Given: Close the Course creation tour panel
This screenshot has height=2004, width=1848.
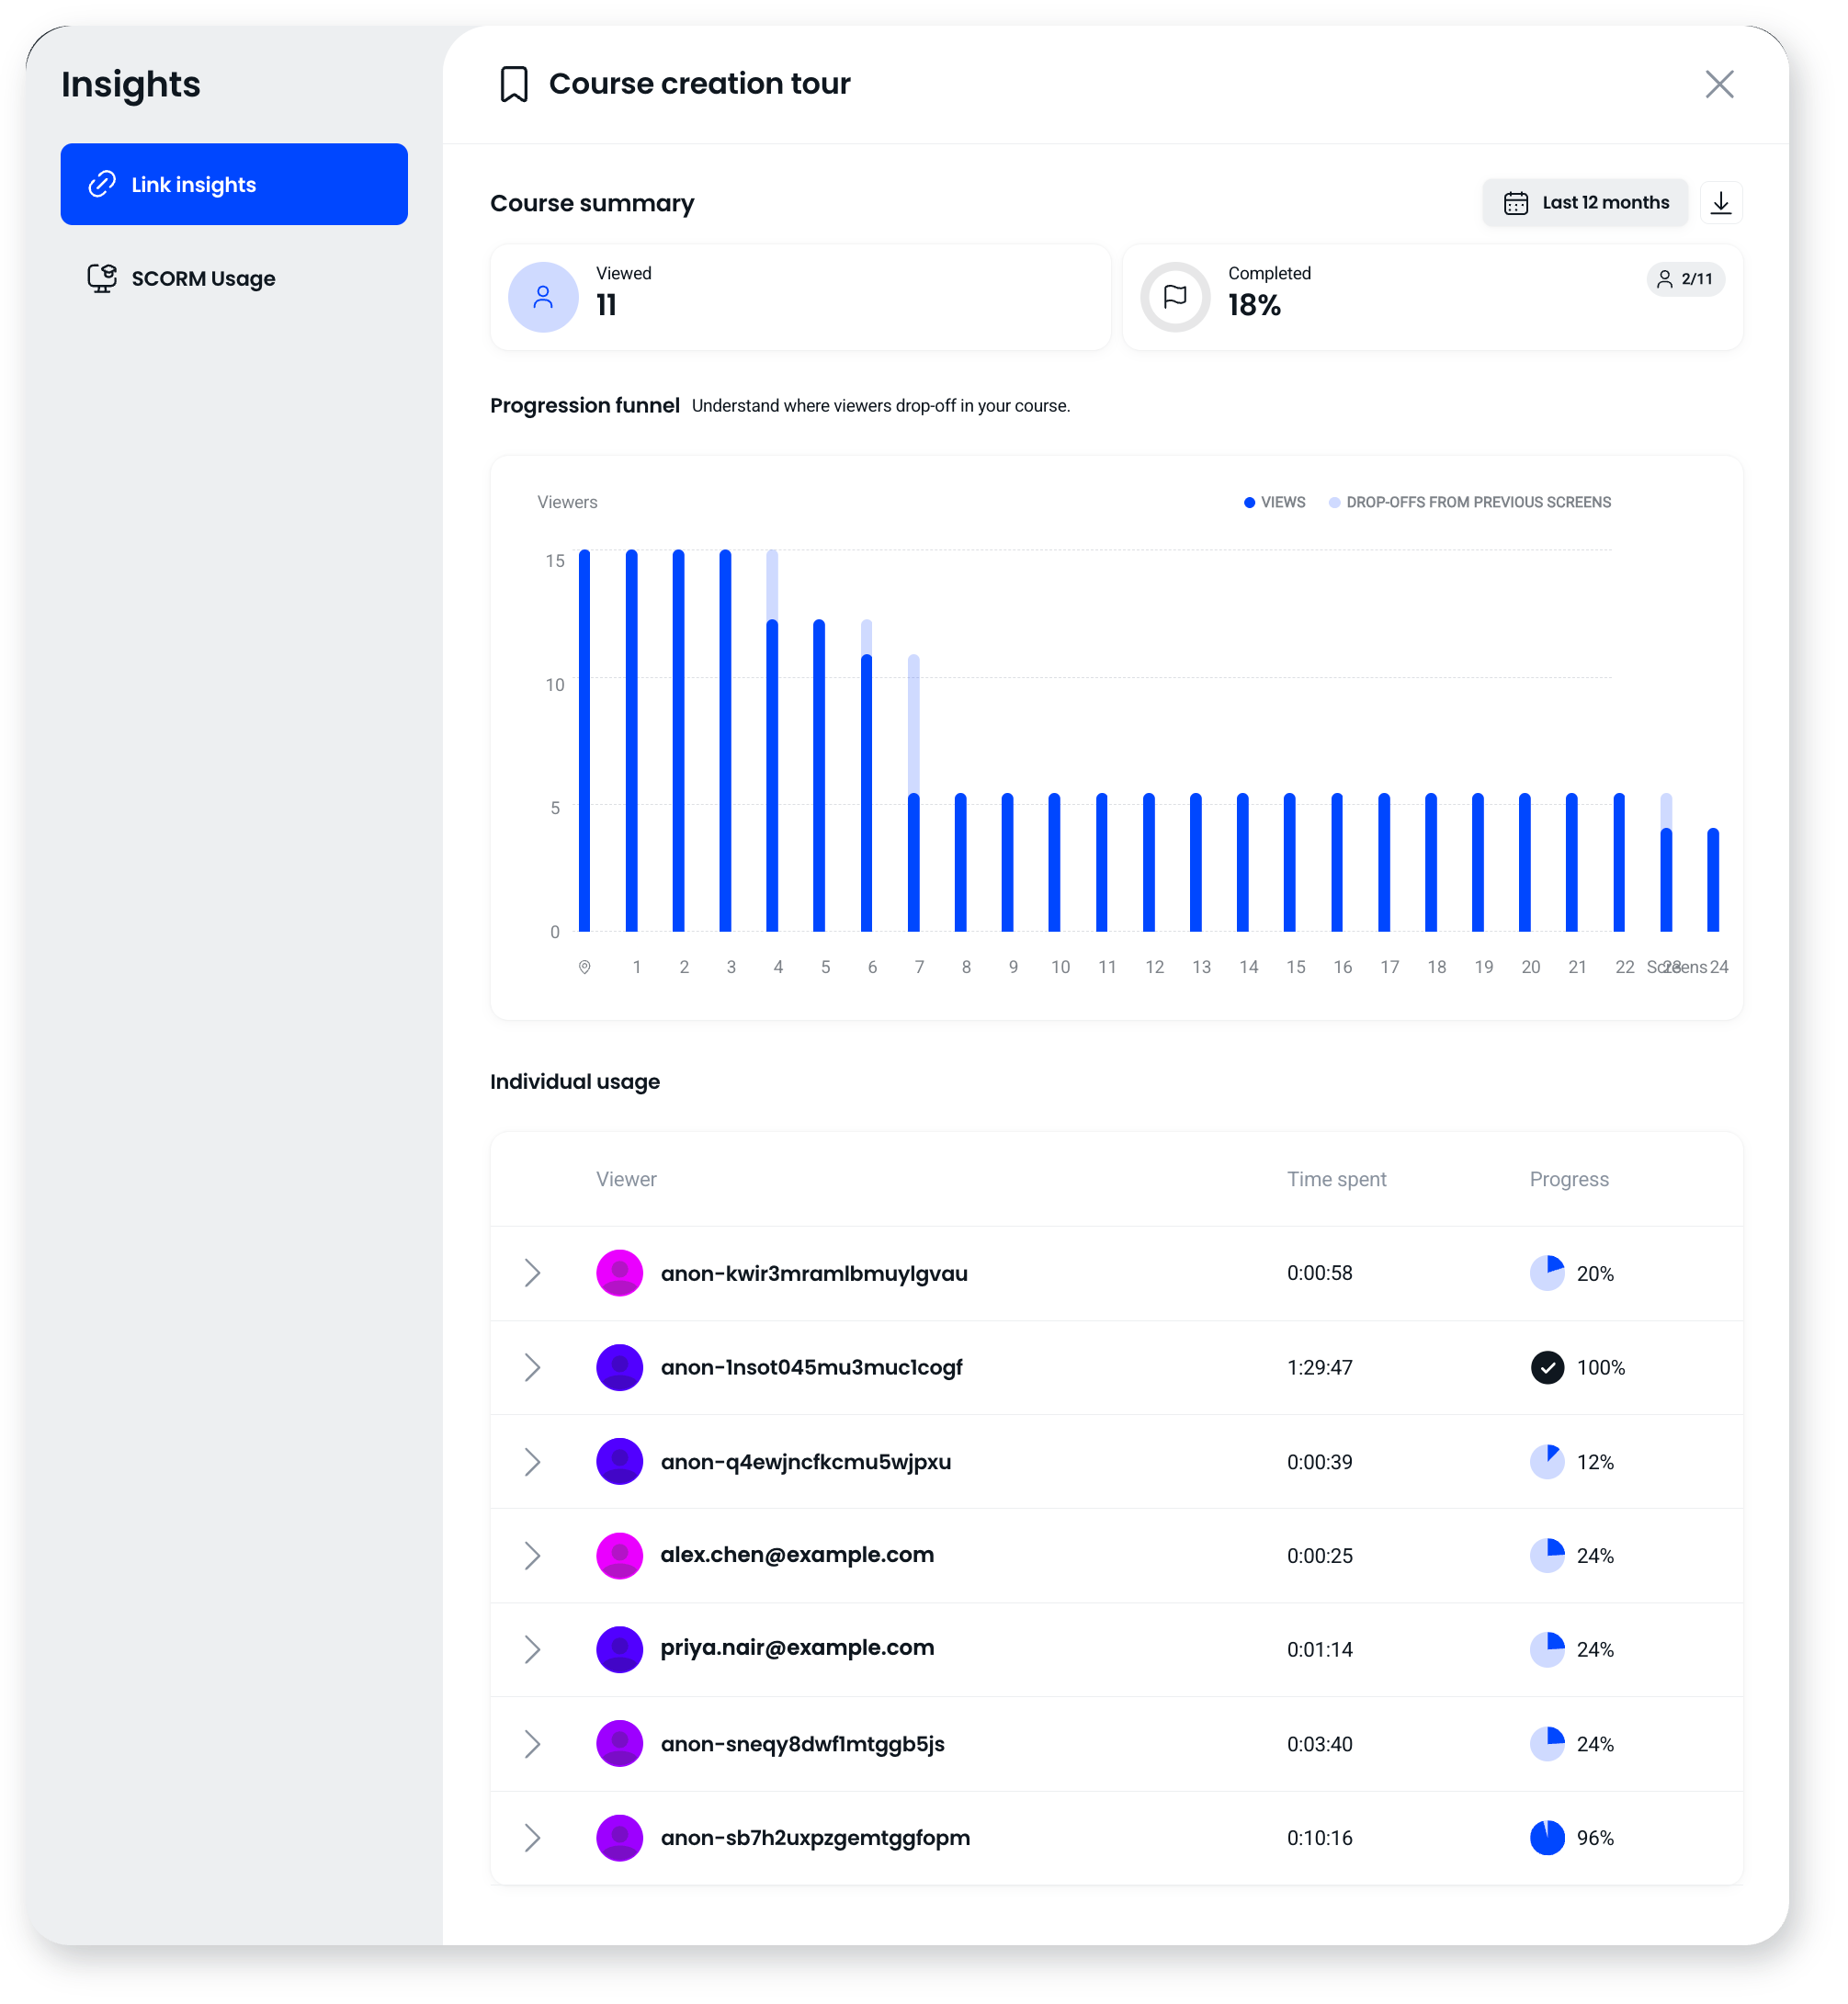Looking at the screenshot, I should (1719, 84).
